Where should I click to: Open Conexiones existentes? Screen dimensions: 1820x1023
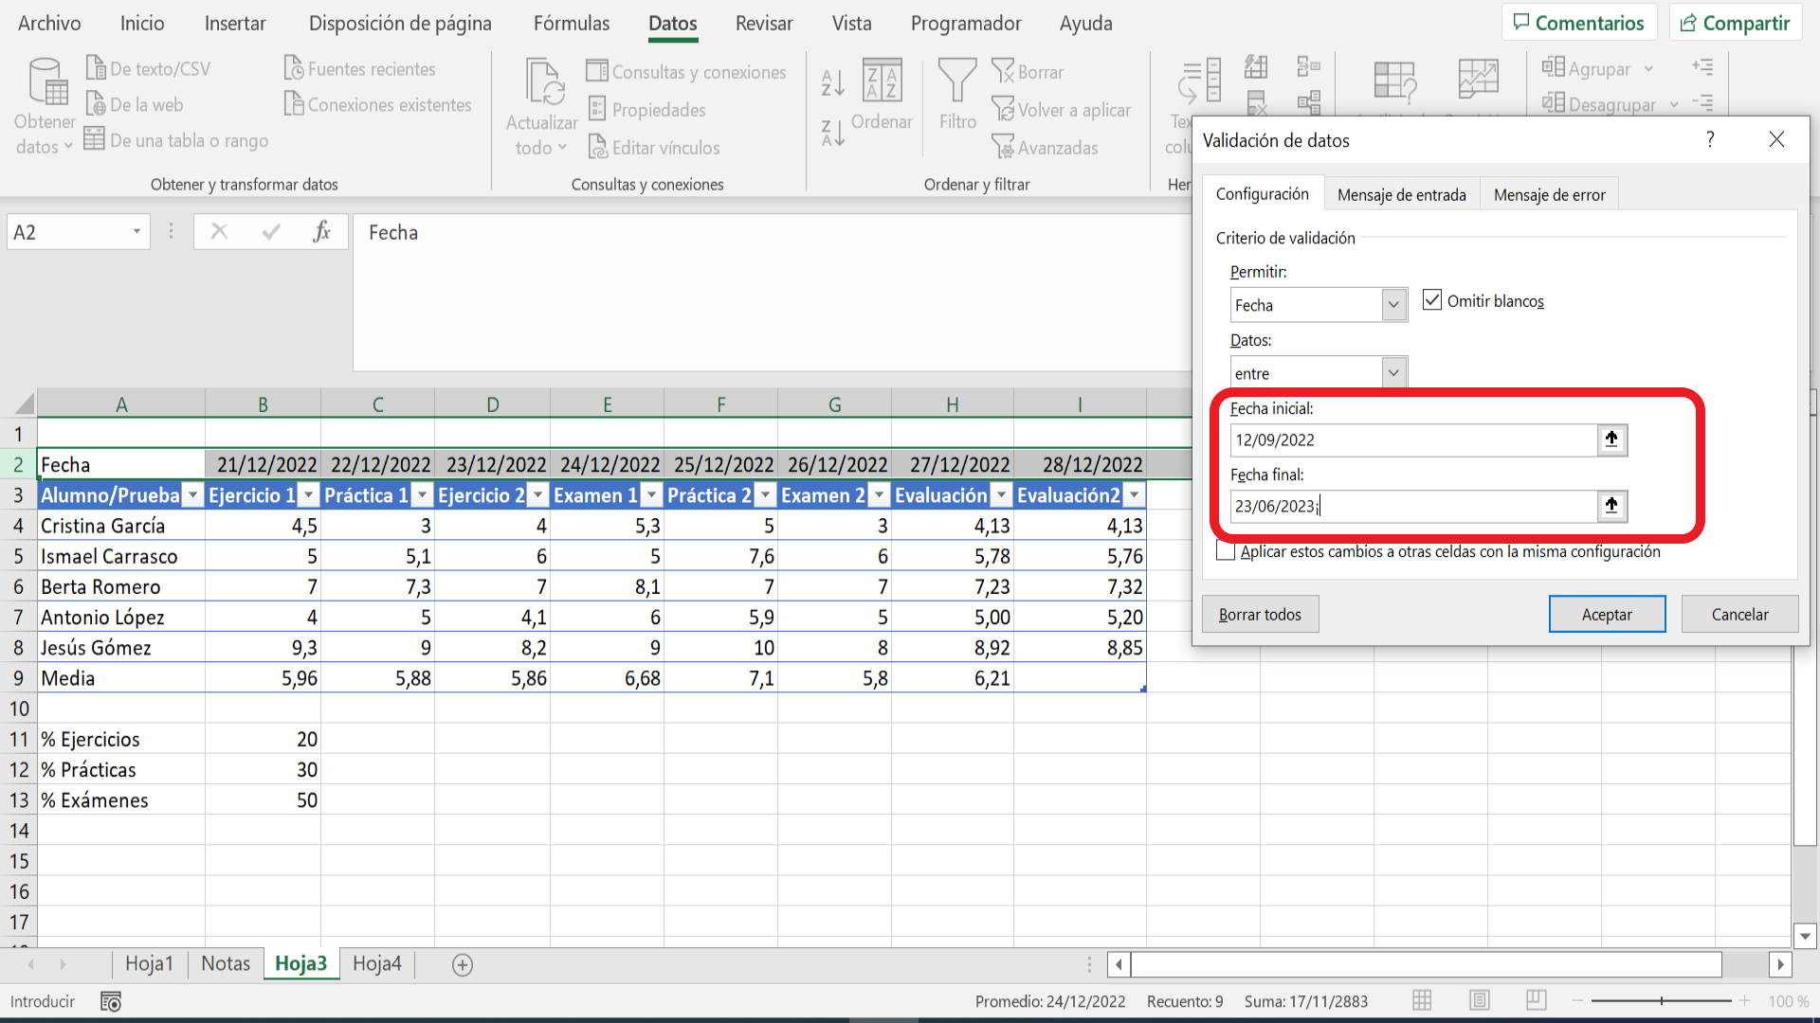point(378,104)
